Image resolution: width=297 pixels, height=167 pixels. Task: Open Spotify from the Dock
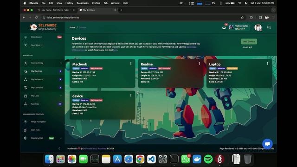pyautogui.click(x=208, y=159)
